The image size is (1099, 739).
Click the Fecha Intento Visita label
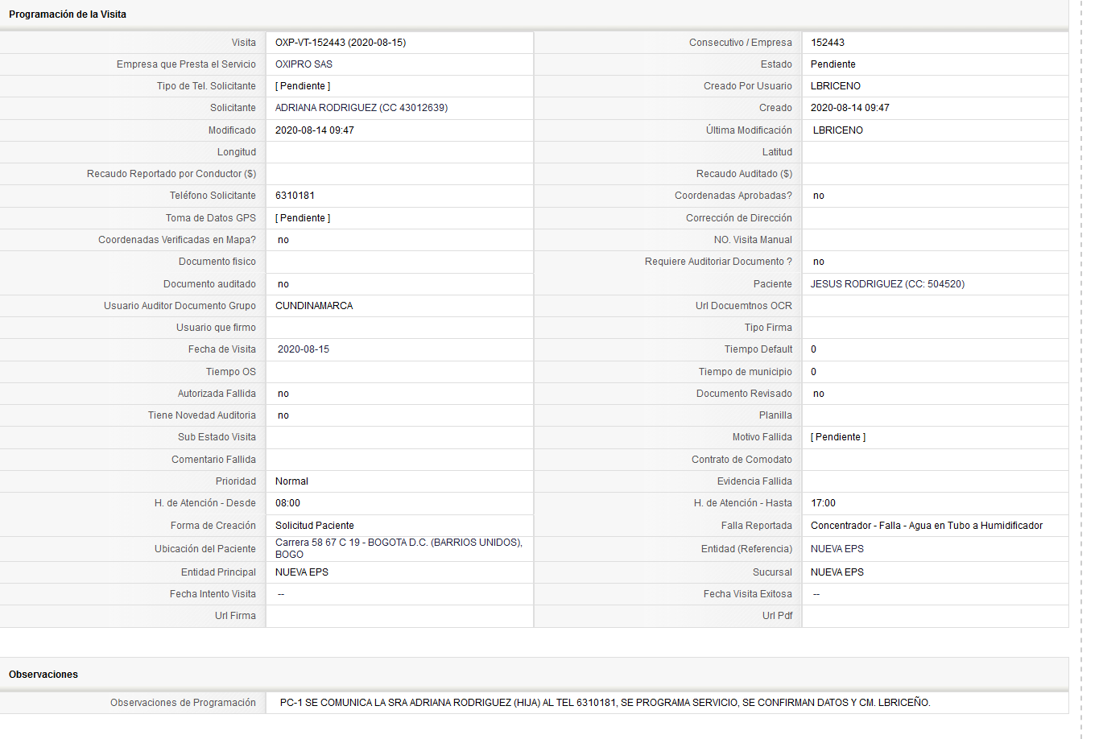pos(213,594)
